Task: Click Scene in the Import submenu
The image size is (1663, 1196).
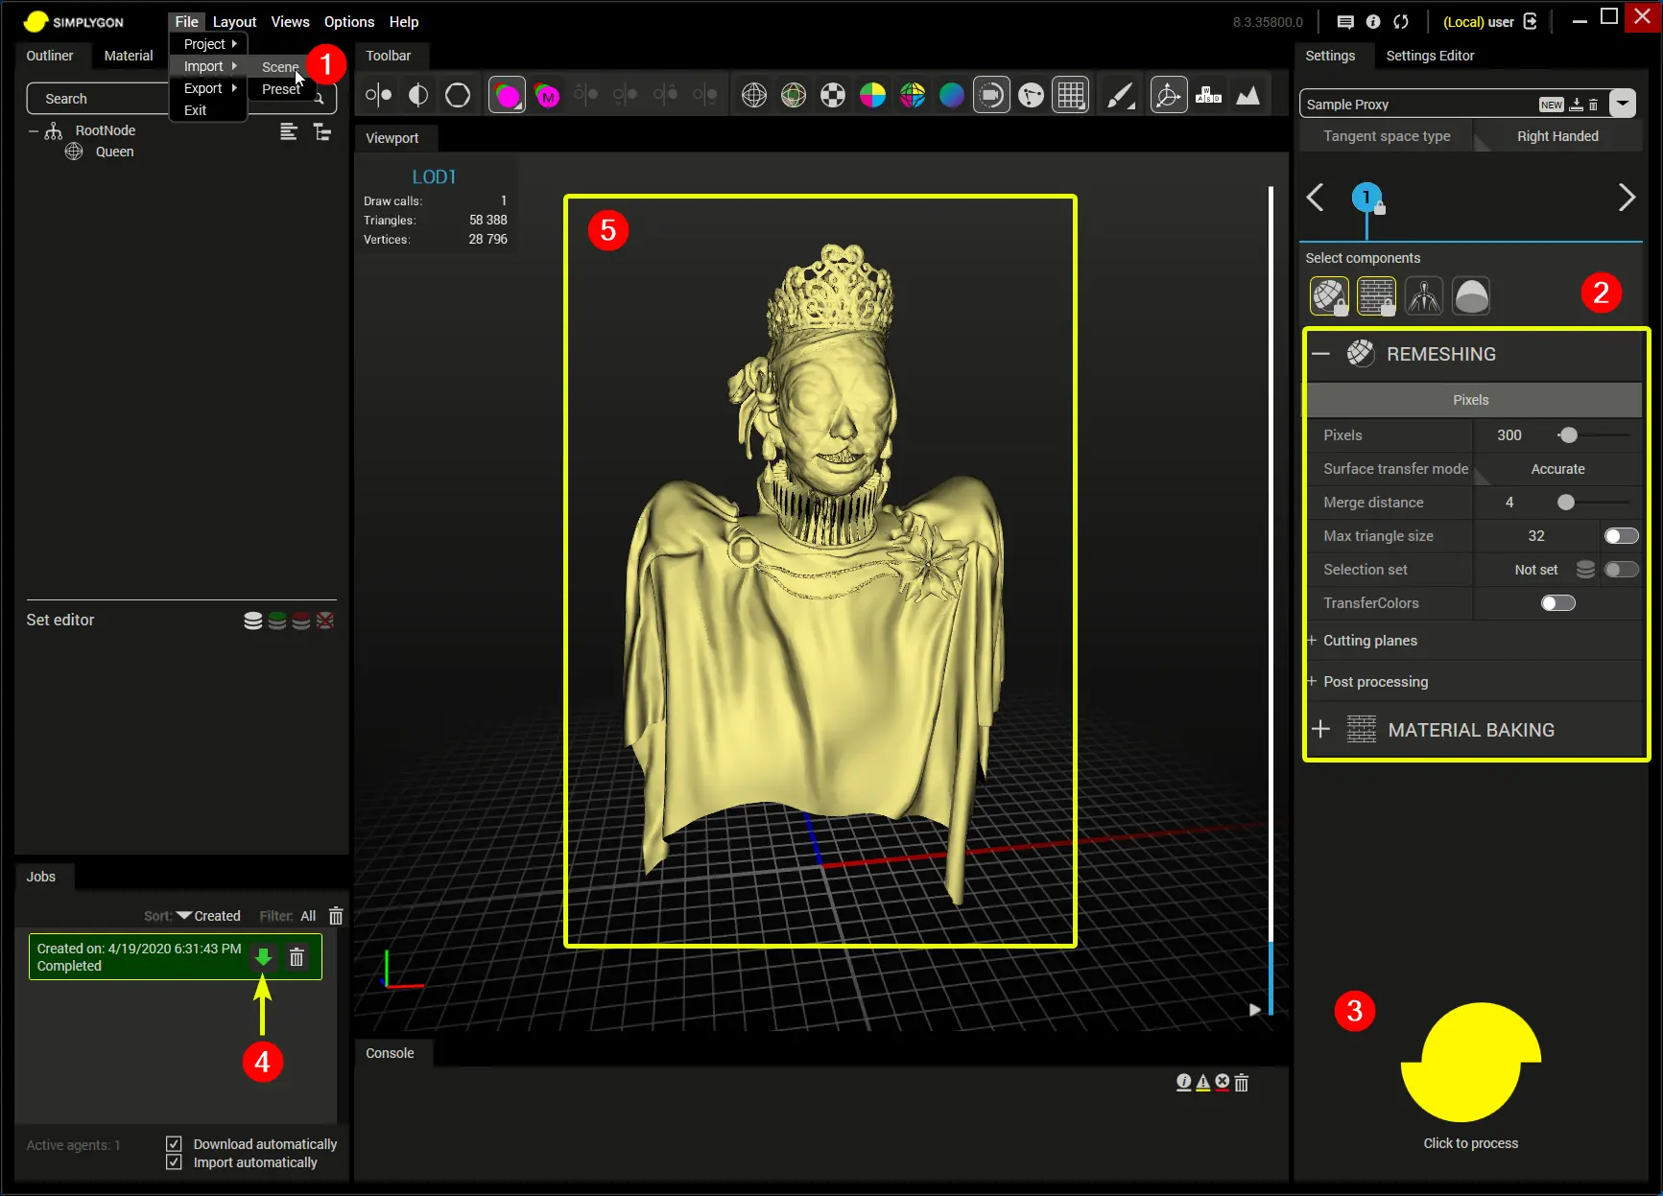Action: click(279, 67)
